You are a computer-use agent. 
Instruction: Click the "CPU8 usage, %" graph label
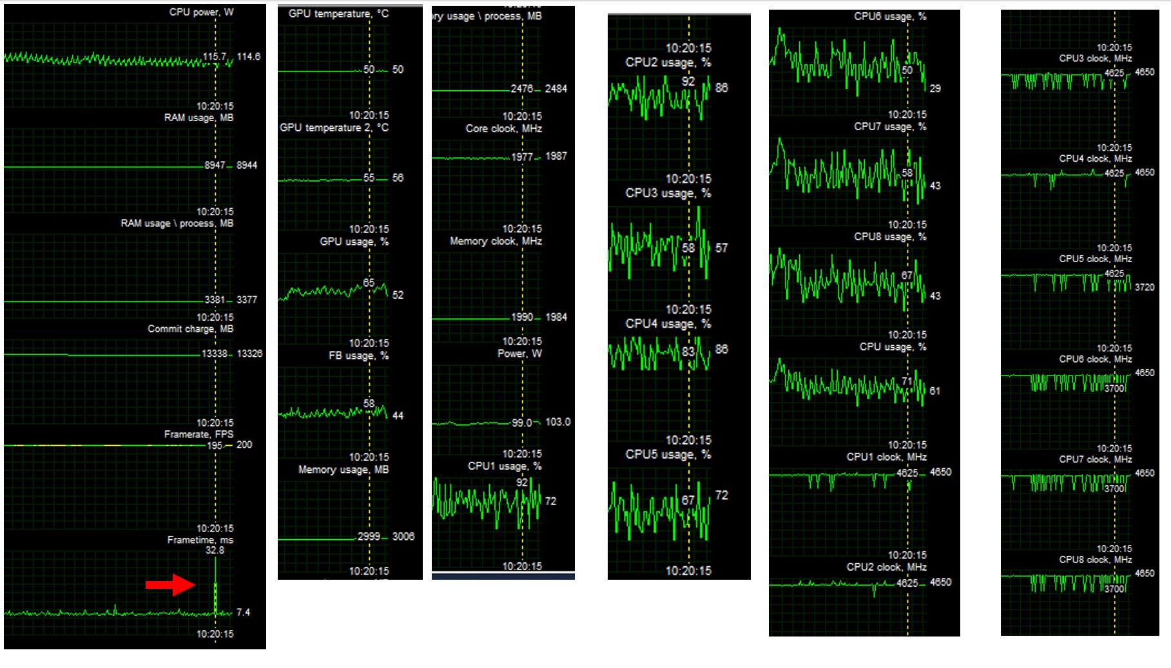click(x=891, y=237)
